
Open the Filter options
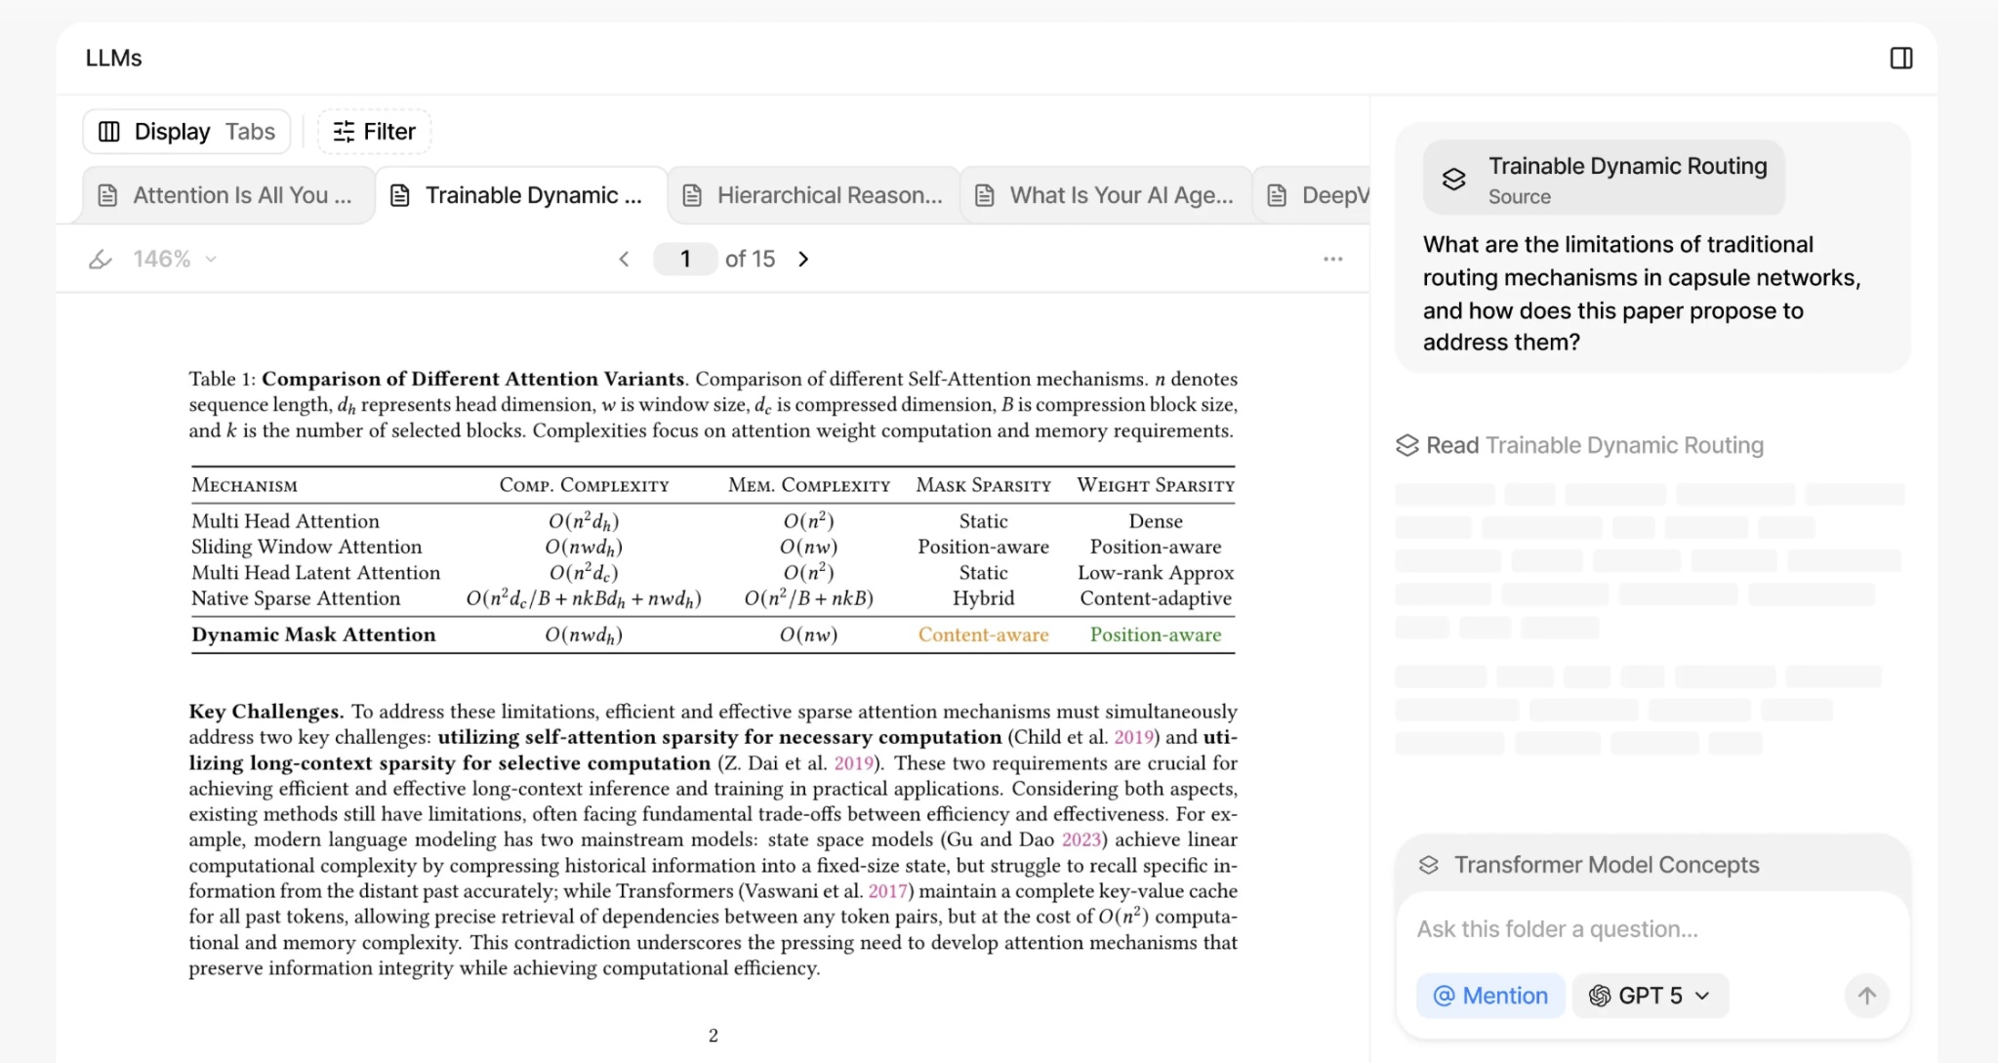coord(374,131)
